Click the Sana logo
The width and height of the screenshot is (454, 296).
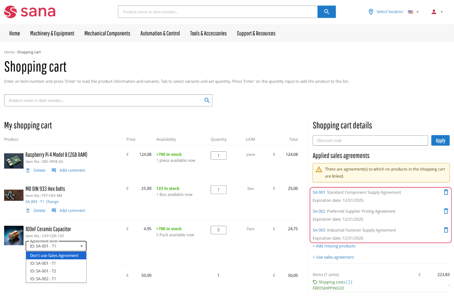pyautogui.click(x=30, y=12)
